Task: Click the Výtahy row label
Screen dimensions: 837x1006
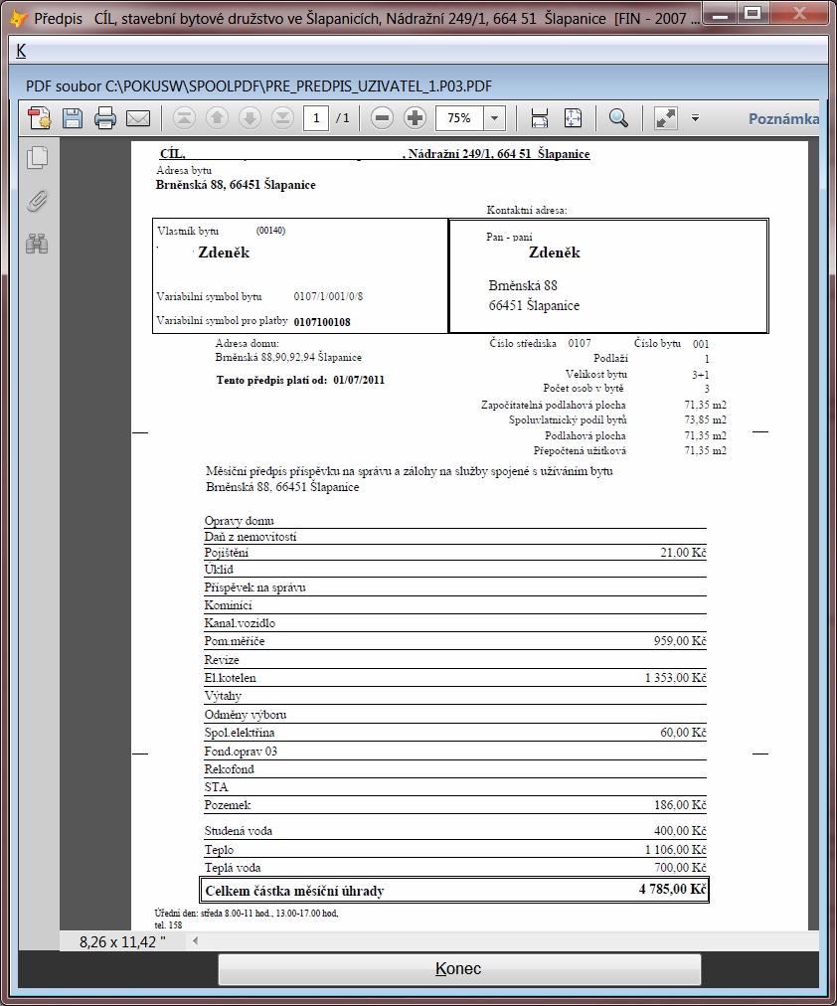Action: click(223, 696)
